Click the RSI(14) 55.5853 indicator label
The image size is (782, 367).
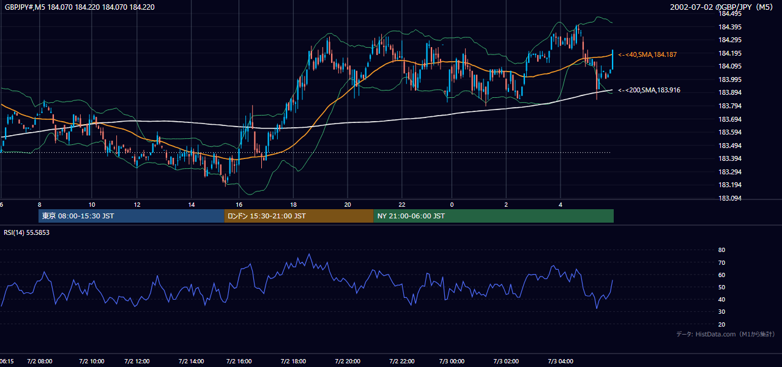pos(26,232)
